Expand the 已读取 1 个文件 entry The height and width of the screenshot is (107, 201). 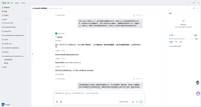coord(61,51)
